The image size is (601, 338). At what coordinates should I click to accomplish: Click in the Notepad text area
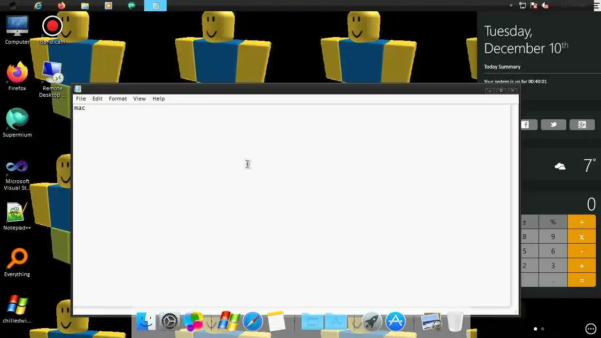291,205
